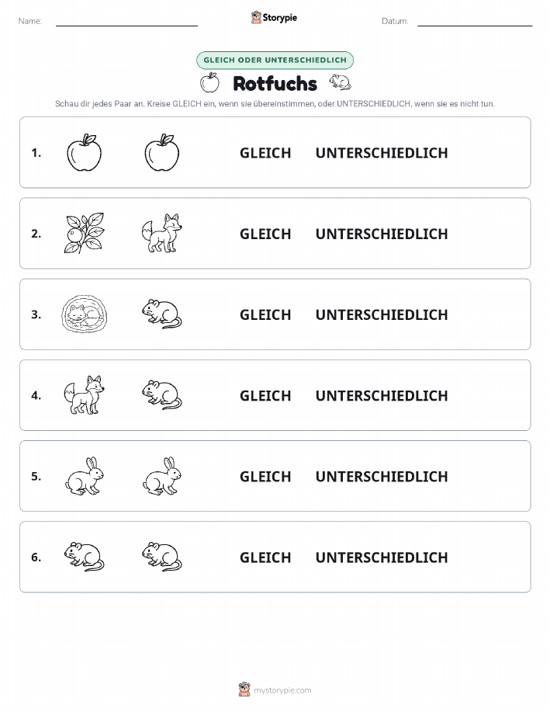Viewport: 550px width, 712px height.
Task: Click the Storypie logo at top
Action: pos(274,18)
